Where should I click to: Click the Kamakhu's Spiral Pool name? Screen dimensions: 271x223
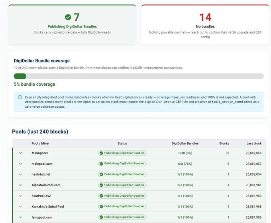48,207
